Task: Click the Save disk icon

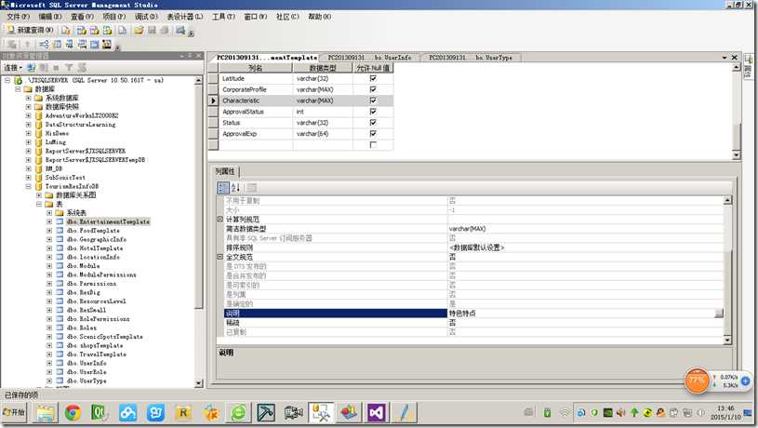Action: coord(152,30)
